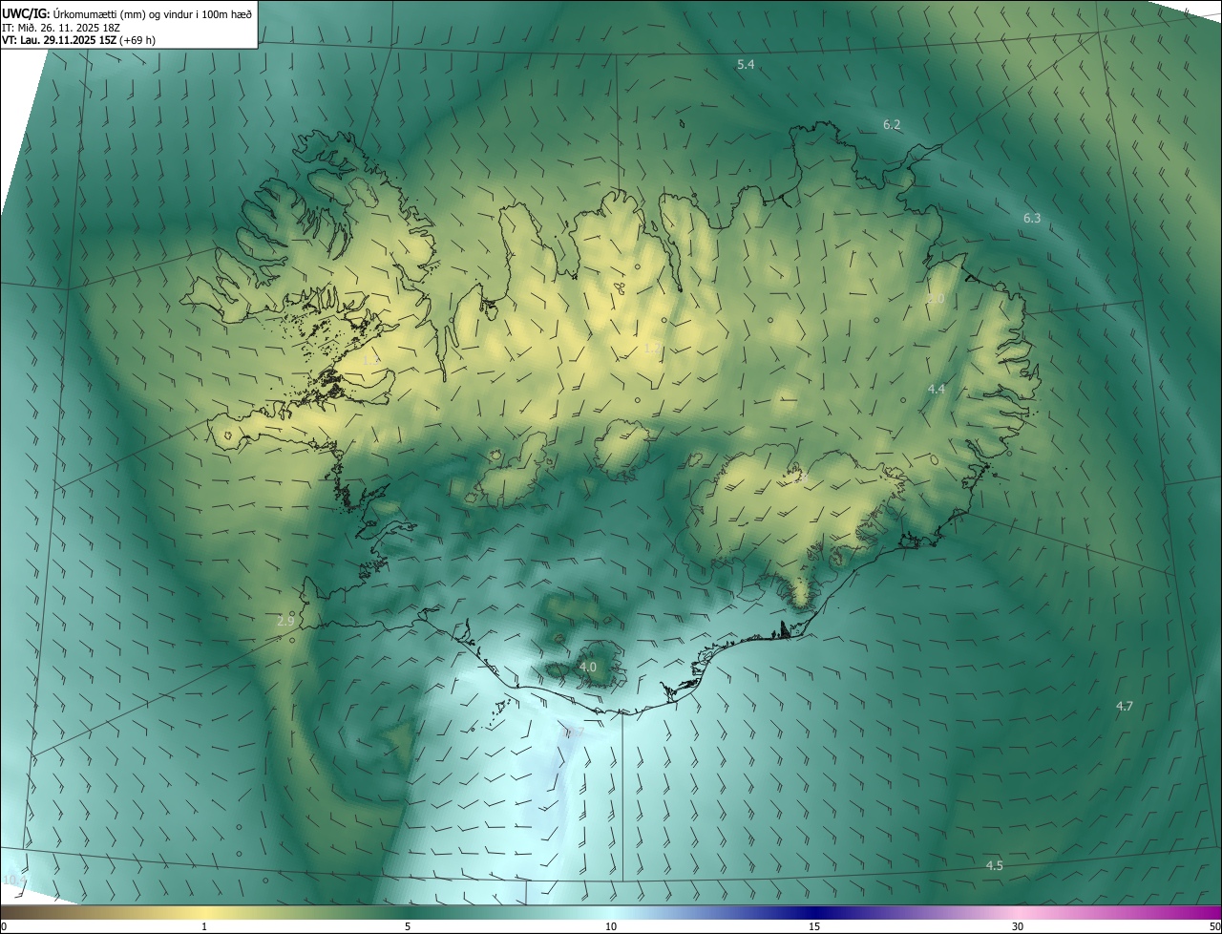Click the 4.7 value label in the southeast sea
This screenshot has height=934, width=1222.
click(x=1125, y=706)
